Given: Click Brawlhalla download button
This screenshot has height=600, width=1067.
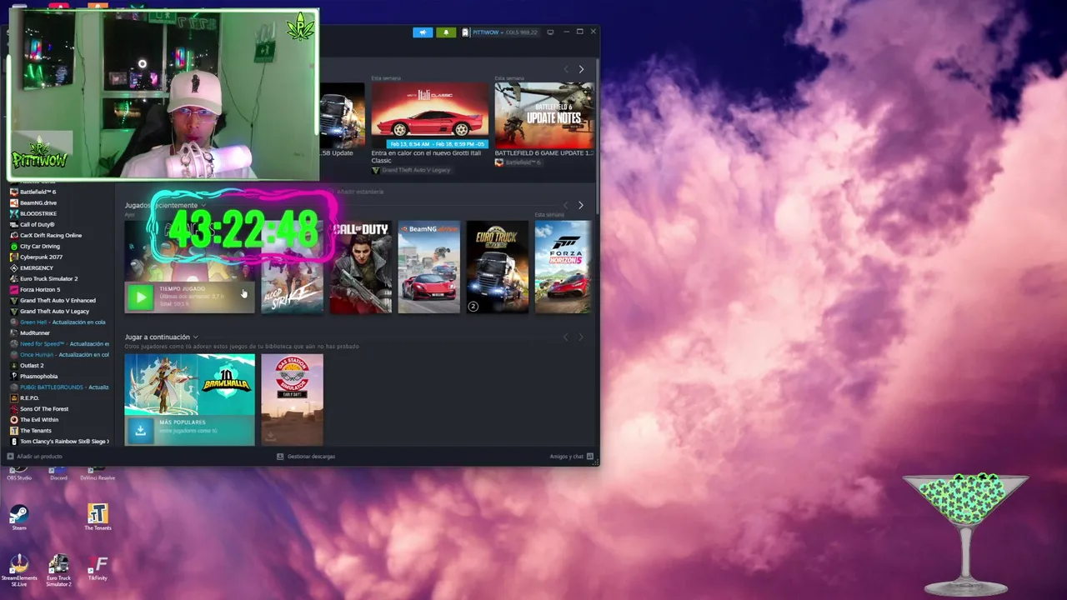Looking at the screenshot, I should tap(140, 430).
